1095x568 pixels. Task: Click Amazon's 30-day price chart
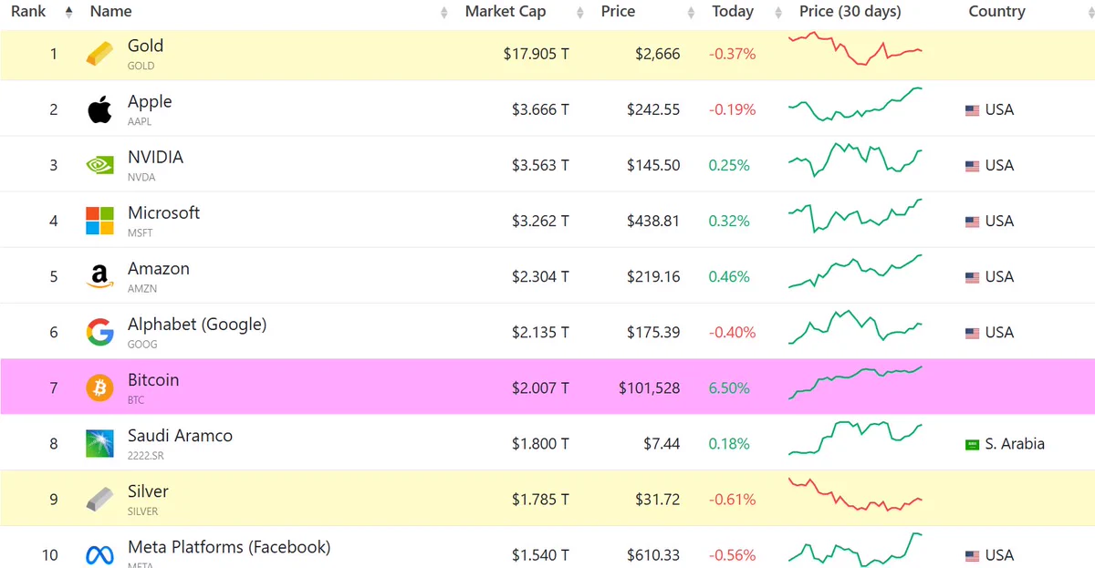856,272
